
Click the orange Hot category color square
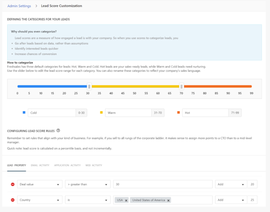178,113
